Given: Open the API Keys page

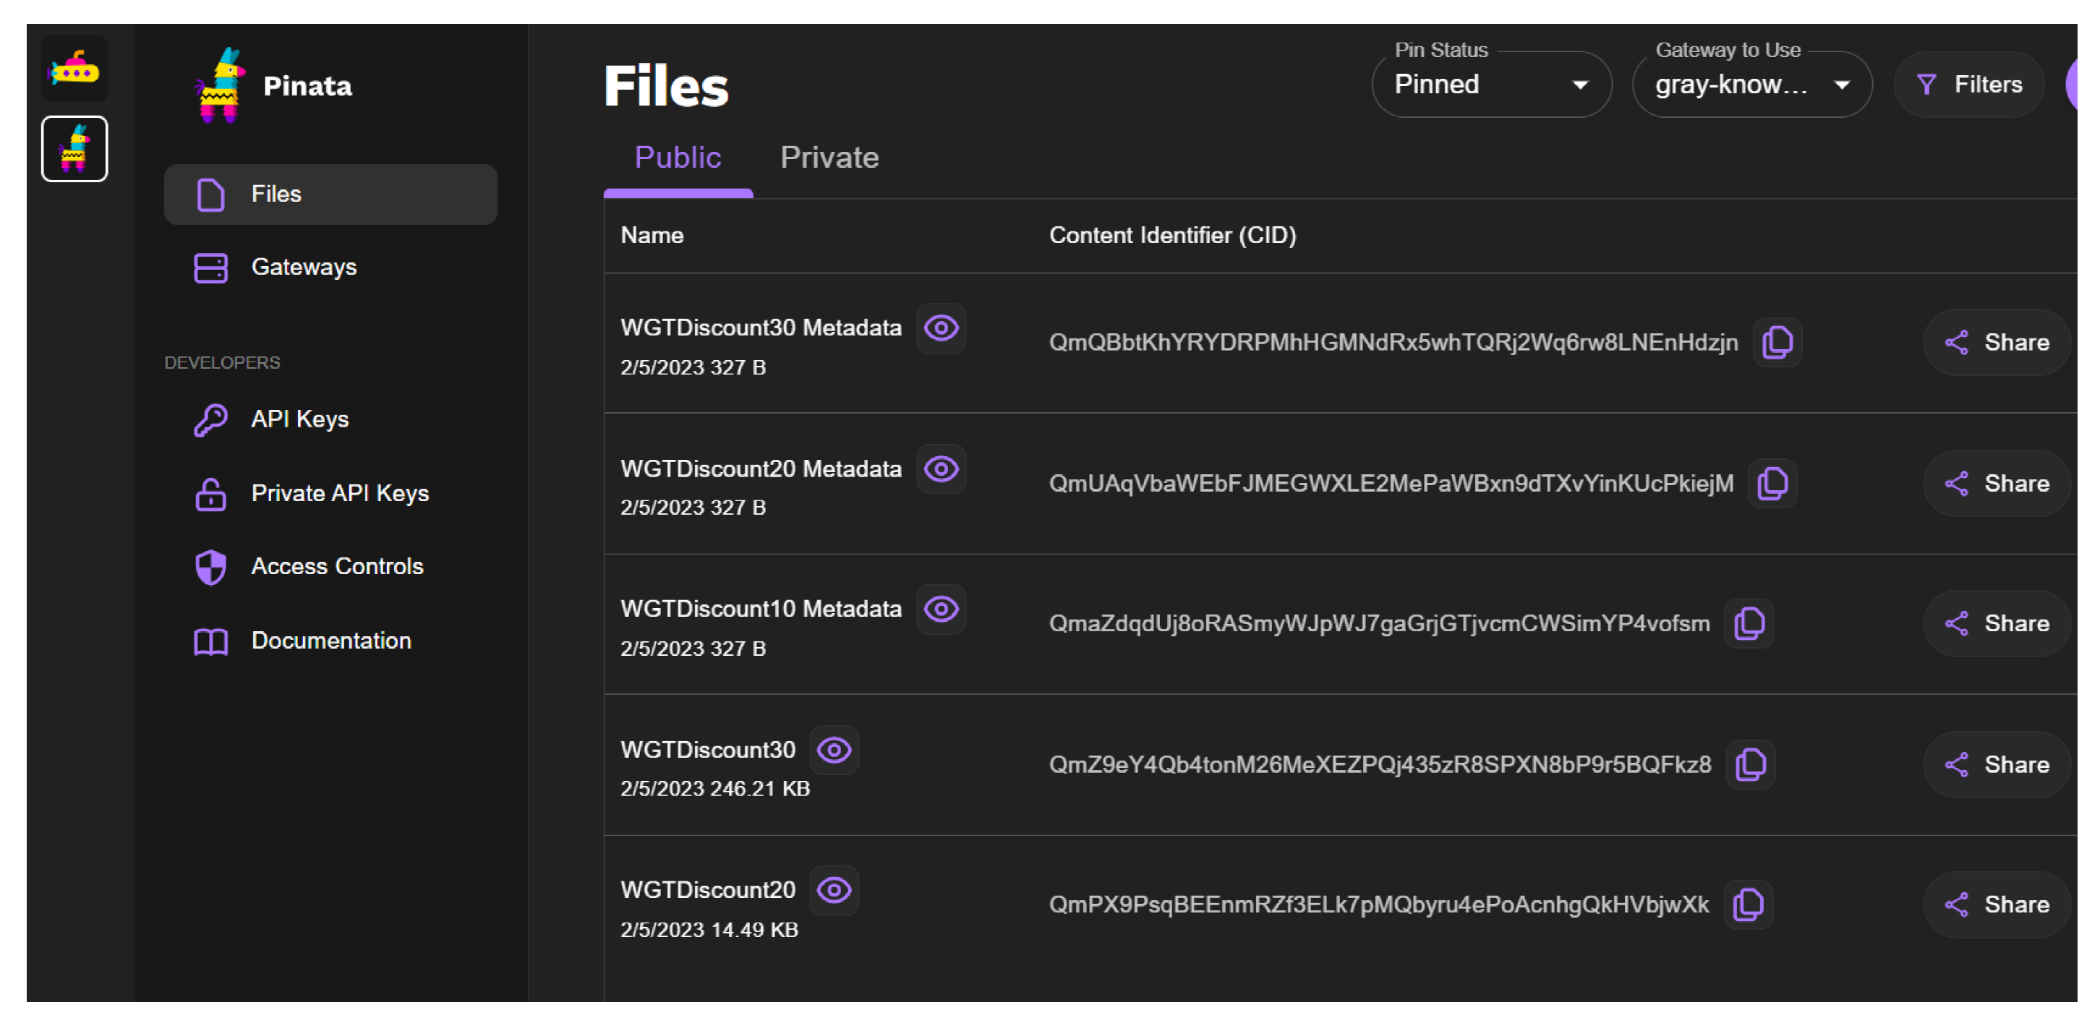Looking at the screenshot, I should pos(299,419).
